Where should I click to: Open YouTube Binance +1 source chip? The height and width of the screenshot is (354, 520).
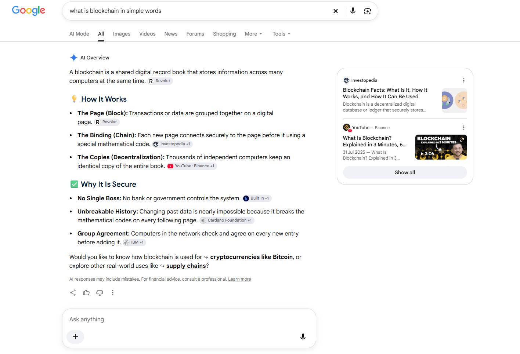[192, 166]
